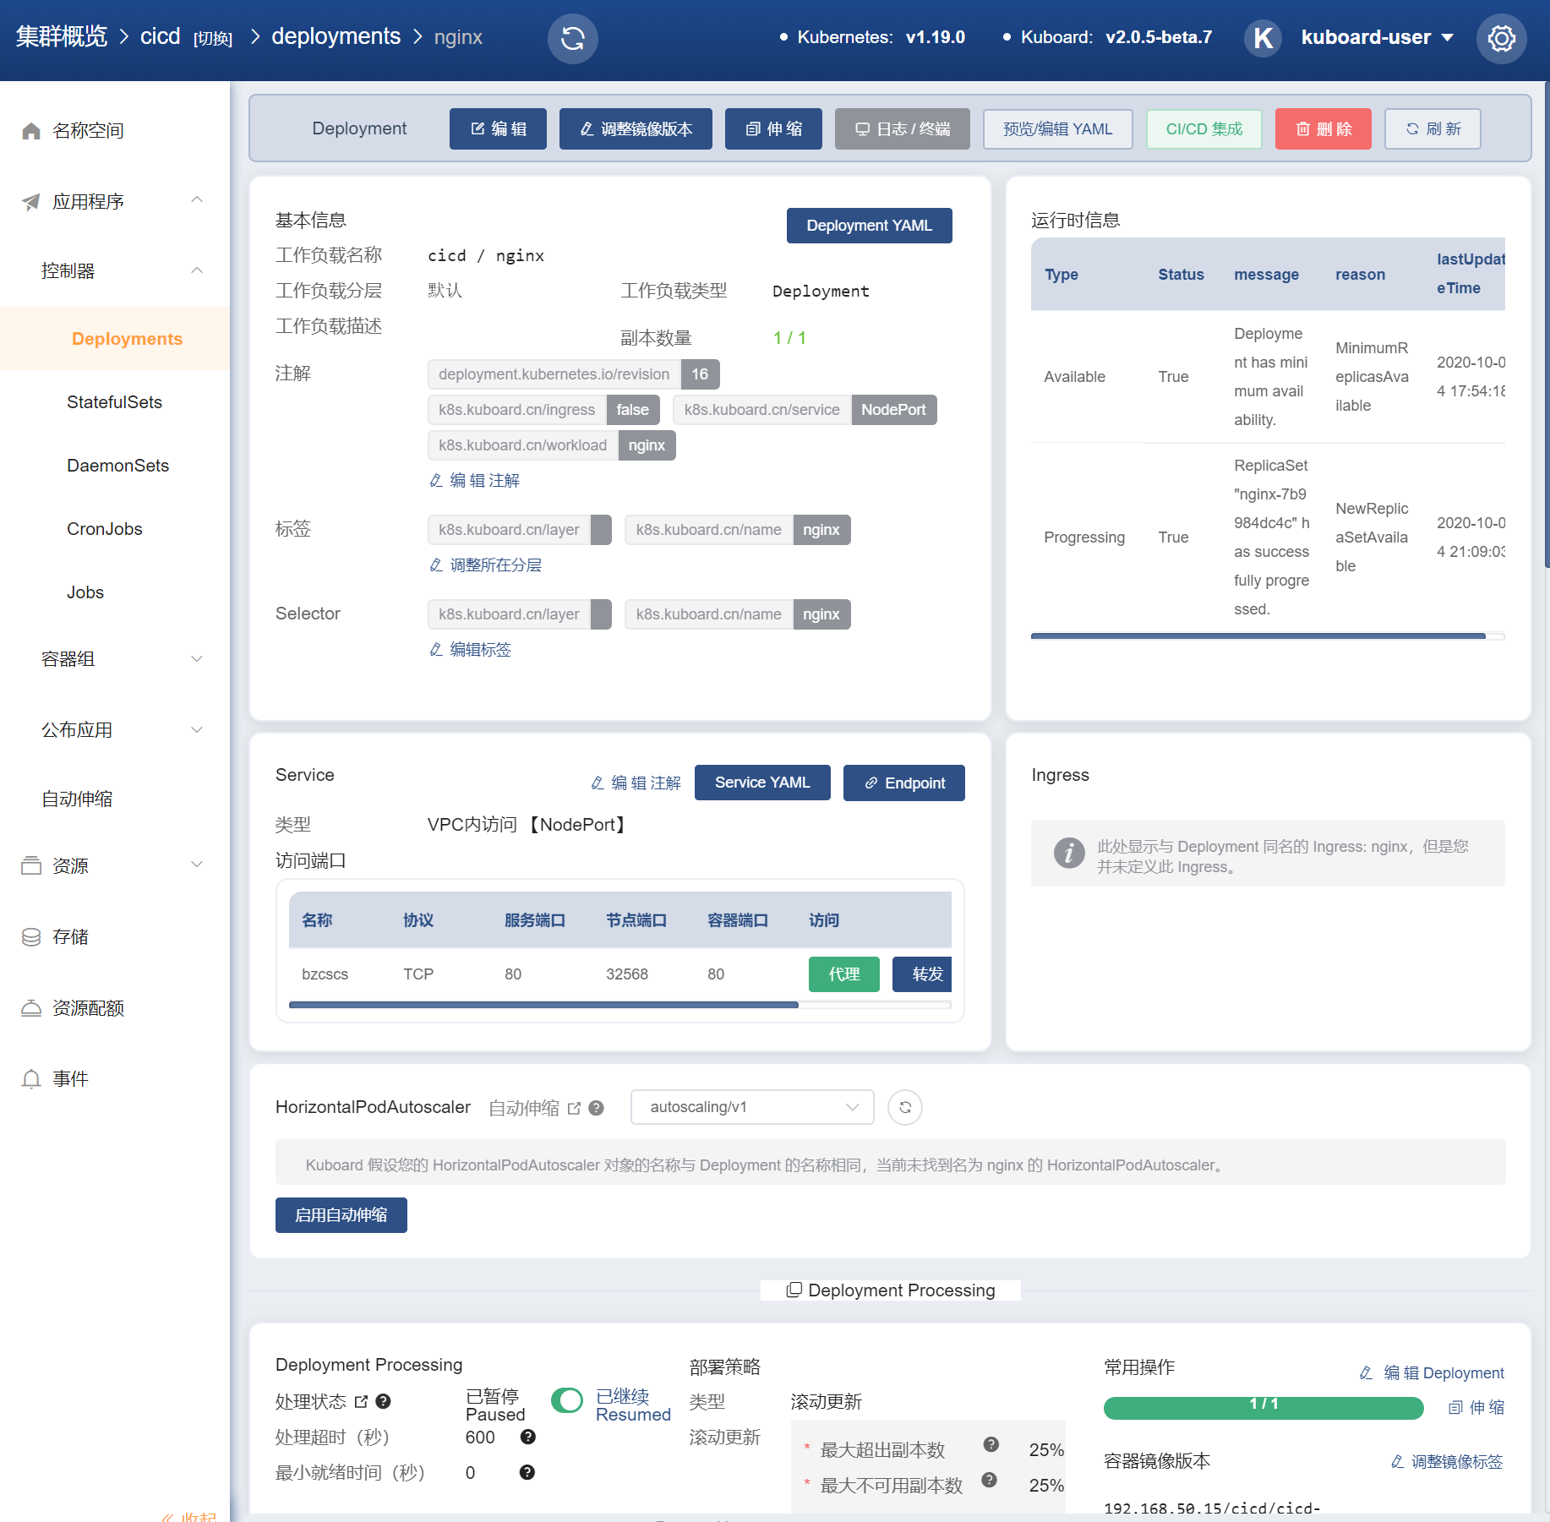
Task: Click help icon beside 最大超出副本数
Action: 991,1444
